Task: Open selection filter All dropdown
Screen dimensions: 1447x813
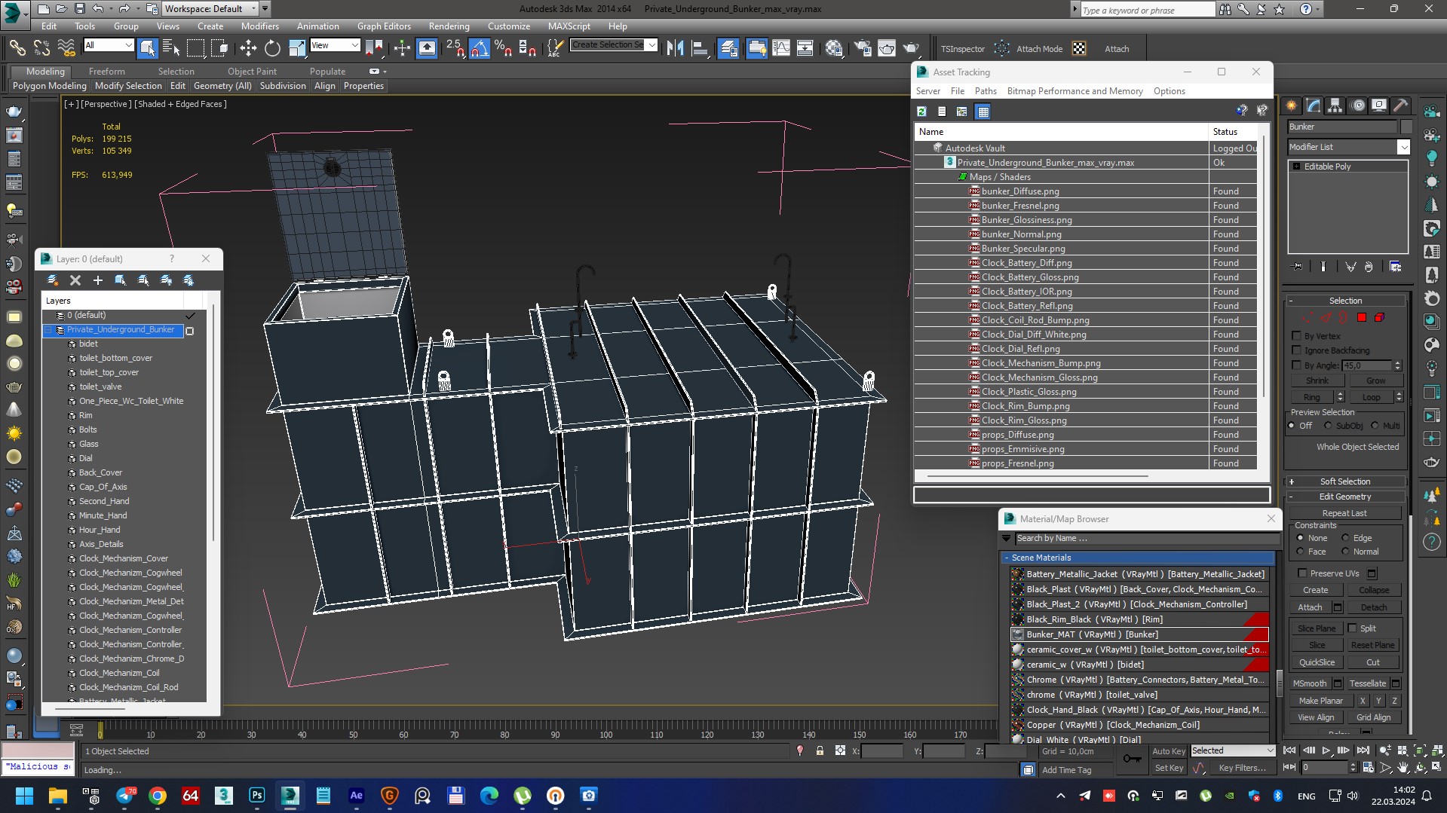Action: coord(109,45)
